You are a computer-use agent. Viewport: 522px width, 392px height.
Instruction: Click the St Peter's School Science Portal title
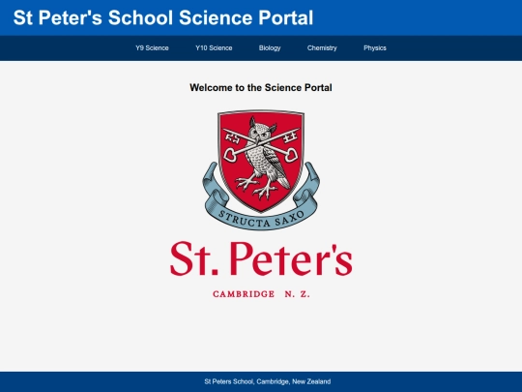(163, 17)
